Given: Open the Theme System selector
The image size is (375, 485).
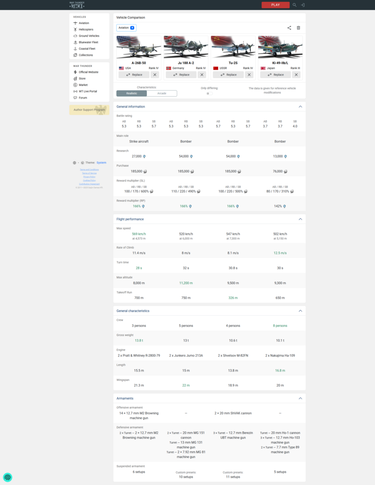Looking at the screenshot, I should pyautogui.click(x=101, y=163).
